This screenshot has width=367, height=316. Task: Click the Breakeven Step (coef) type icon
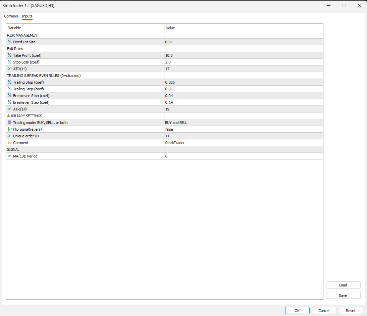tap(10, 102)
